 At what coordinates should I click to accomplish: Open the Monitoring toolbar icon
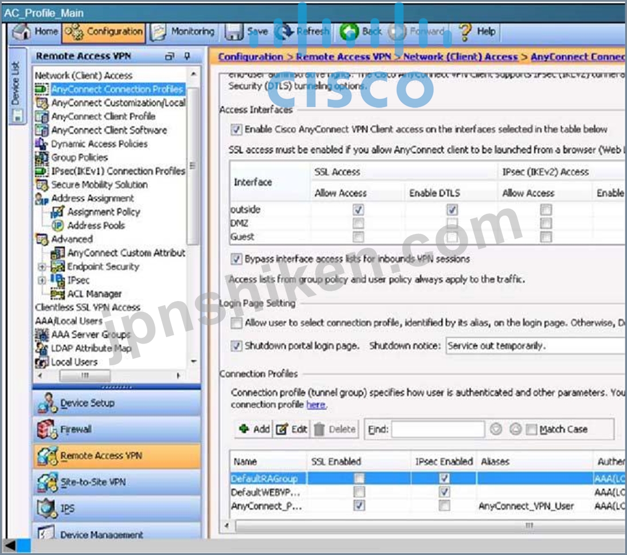pos(158,31)
